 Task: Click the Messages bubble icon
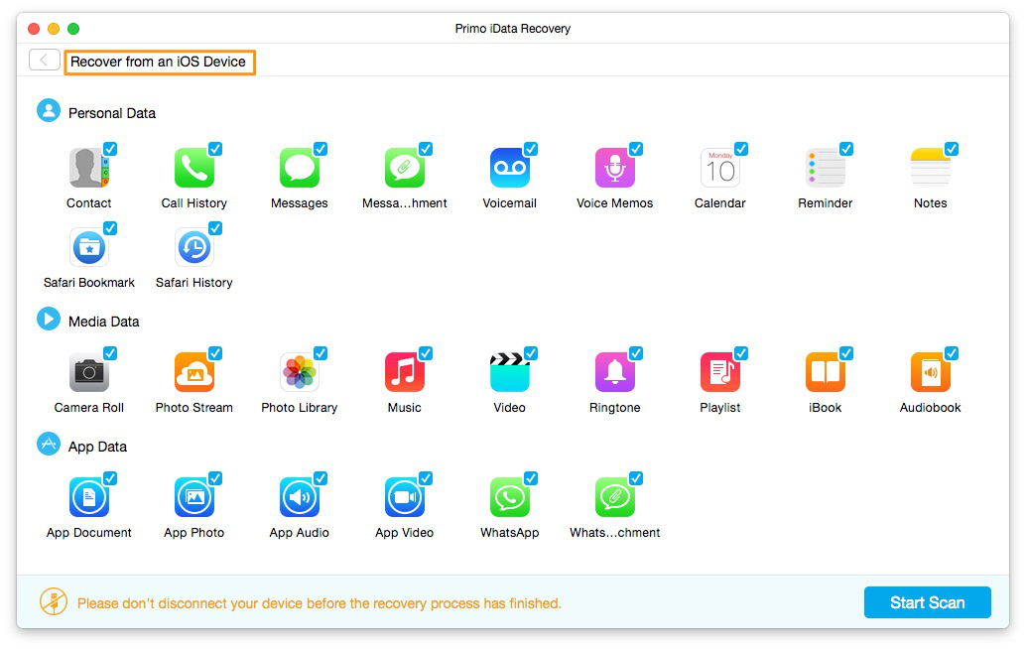click(x=300, y=168)
